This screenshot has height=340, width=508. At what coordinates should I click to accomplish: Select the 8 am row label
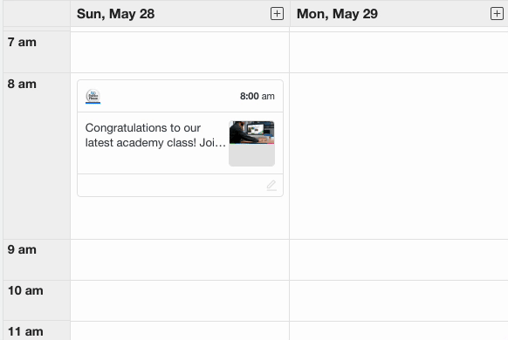click(x=22, y=84)
